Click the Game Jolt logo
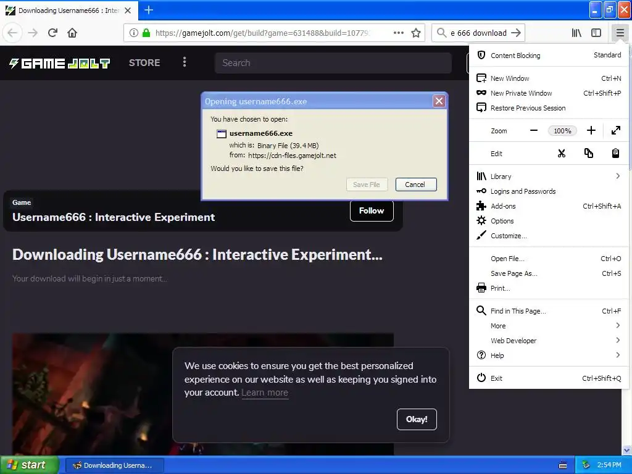Image resolution: width=632 pixels, height=474 pixels. click(59, 64)
